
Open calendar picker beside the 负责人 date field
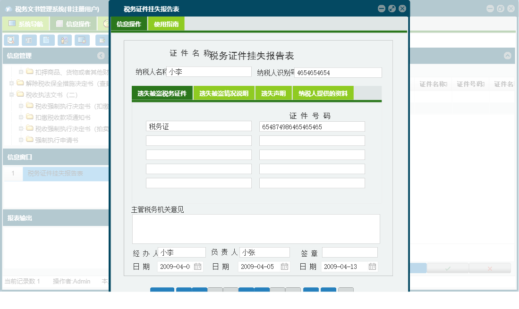coord(284,266)
